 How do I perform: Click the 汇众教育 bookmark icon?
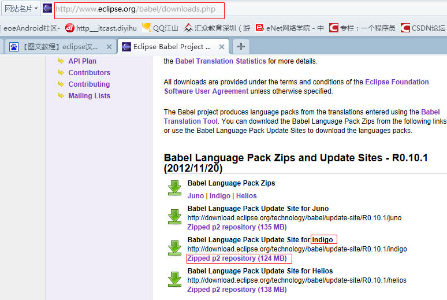[x=188, y=28]
